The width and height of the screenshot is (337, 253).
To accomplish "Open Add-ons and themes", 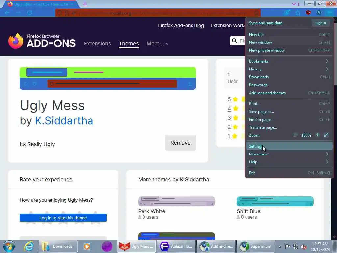I will click(289, 93).
